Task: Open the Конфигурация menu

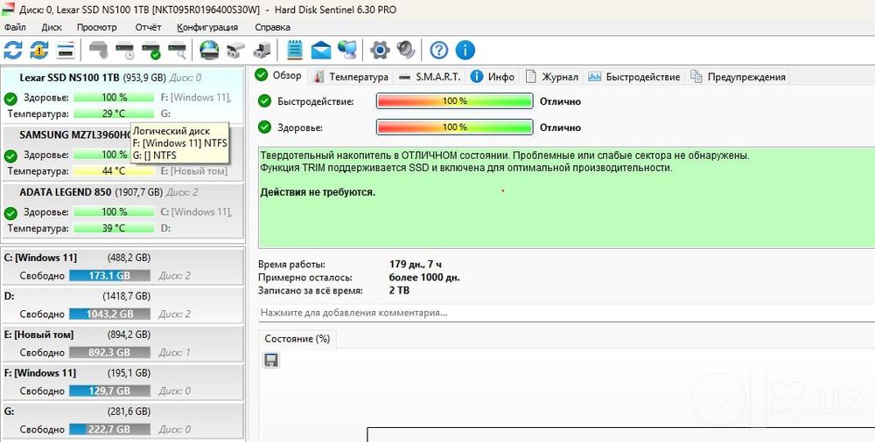Action: 207,27
